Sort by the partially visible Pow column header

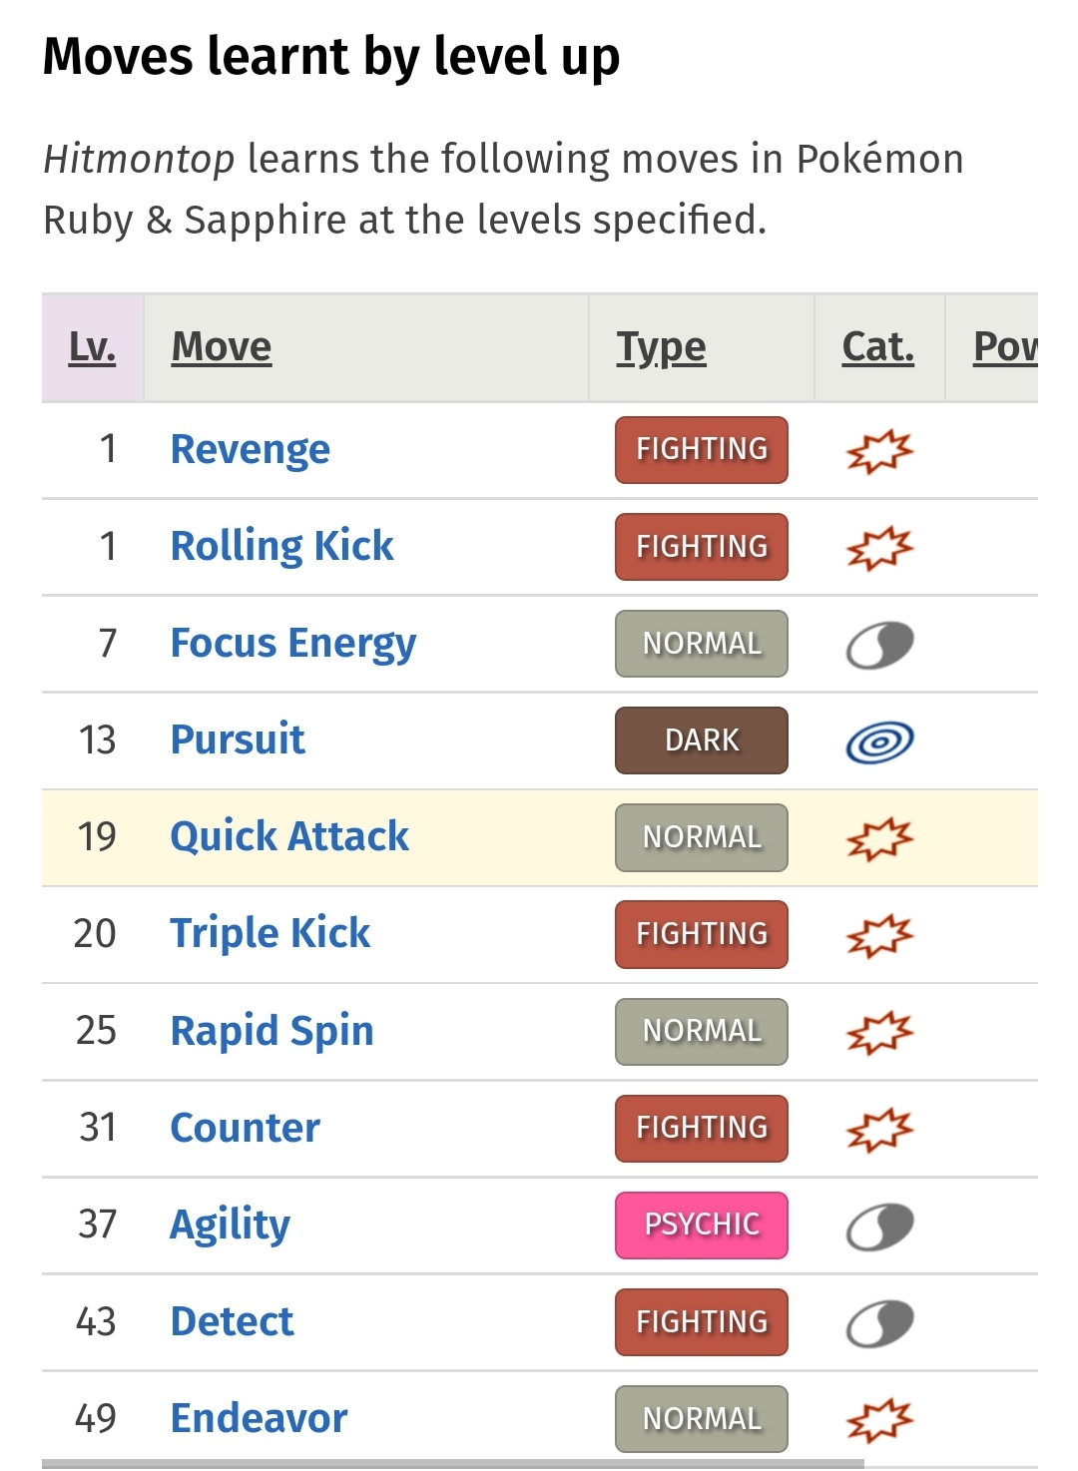point(1005,347)
